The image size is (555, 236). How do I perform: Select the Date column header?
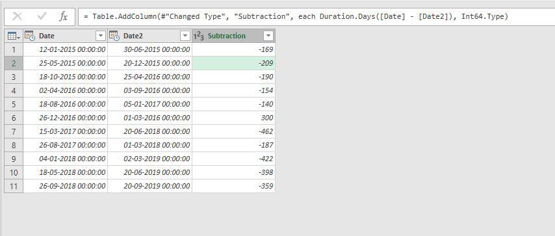[66, 36]
